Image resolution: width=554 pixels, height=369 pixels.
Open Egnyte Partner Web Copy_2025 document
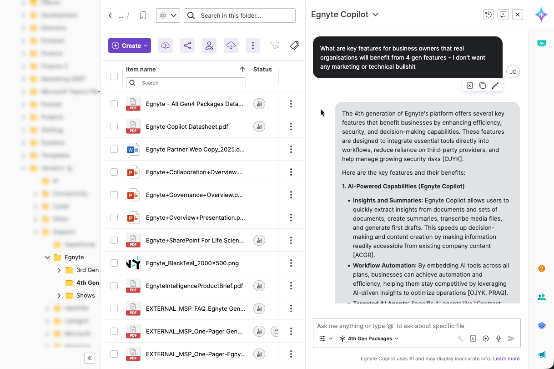195,149
